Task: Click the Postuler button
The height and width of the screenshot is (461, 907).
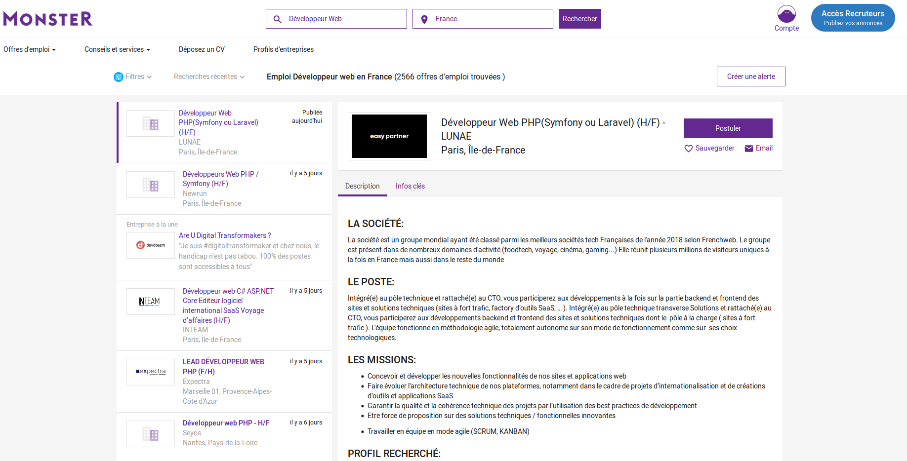Action: (728, 128)
